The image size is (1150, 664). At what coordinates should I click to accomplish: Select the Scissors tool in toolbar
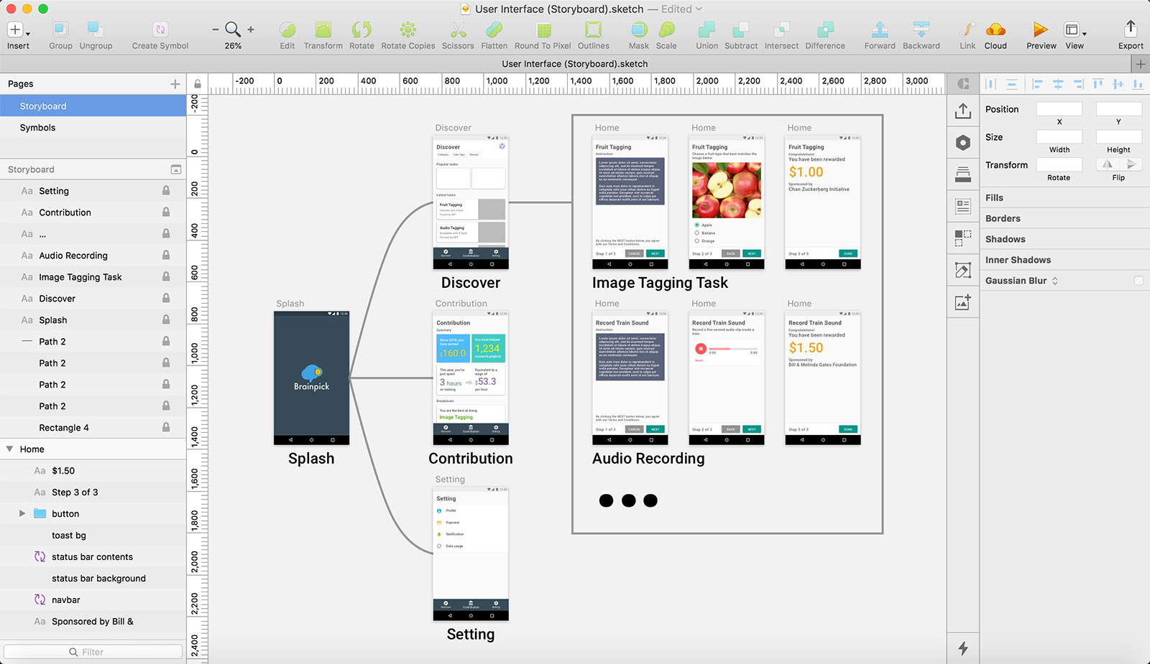[x=458, y=29]
